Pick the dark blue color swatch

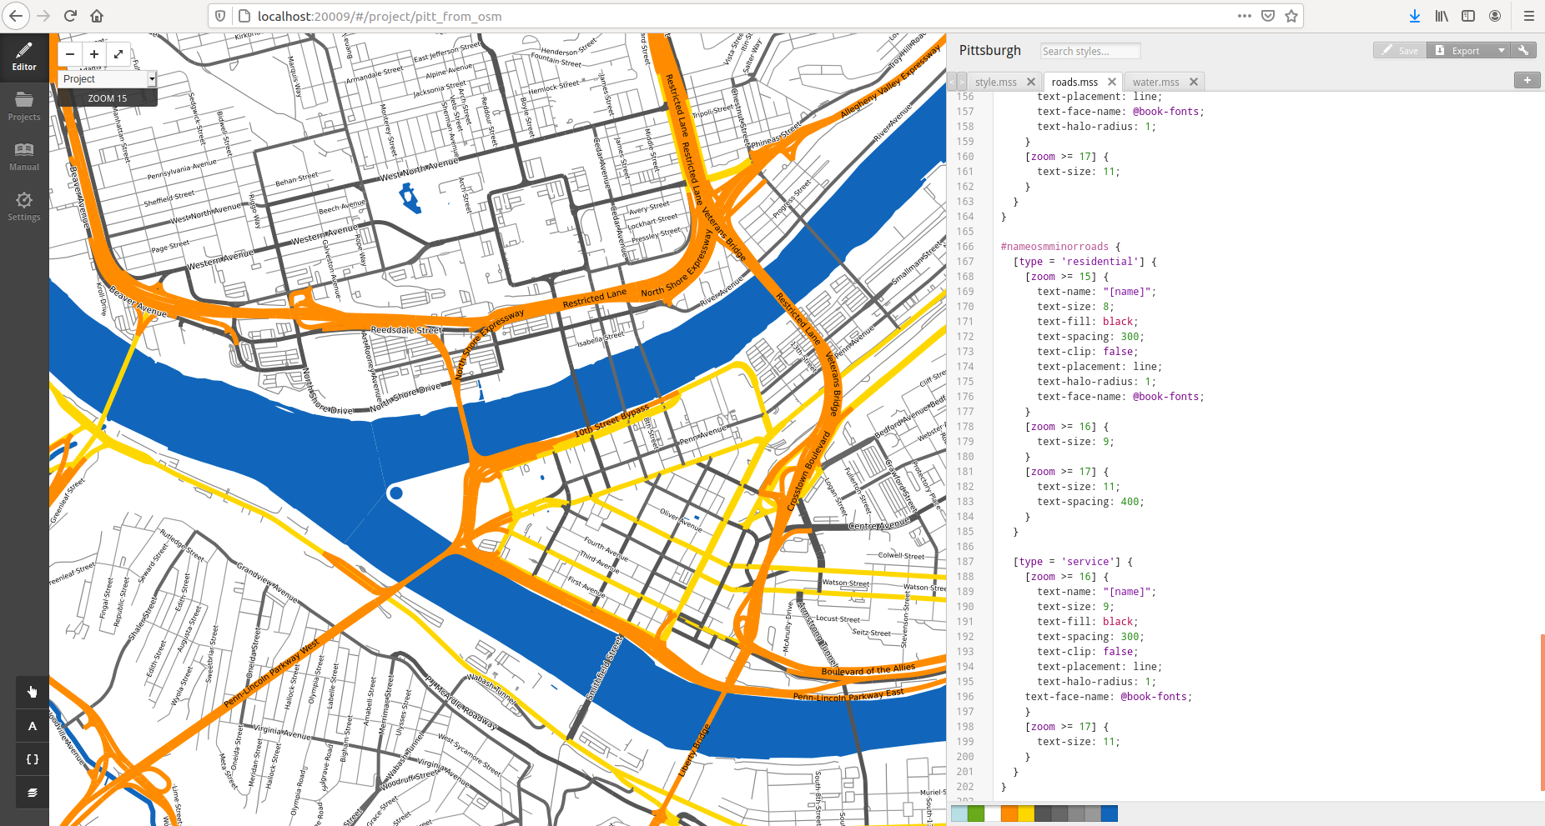click(x=1110, y=813)
